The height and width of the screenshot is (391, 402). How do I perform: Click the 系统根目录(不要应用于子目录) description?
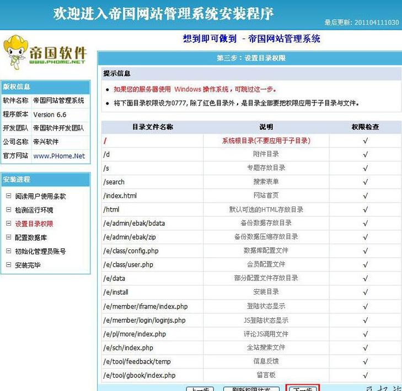[266, 141]
